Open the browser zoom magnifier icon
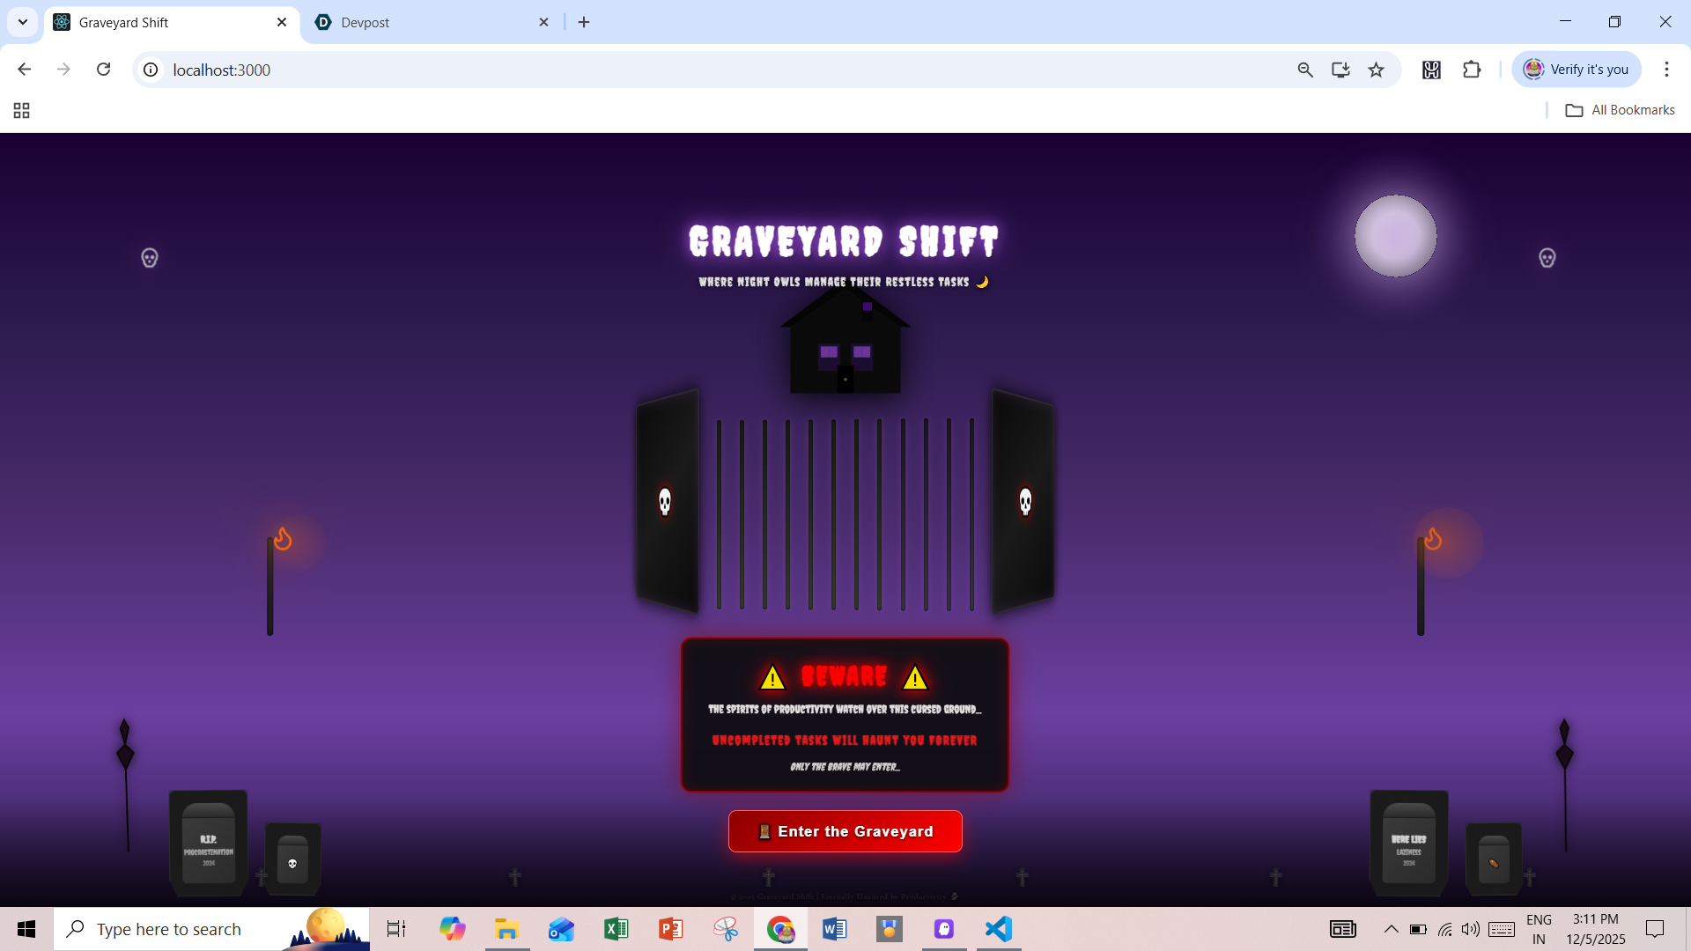 tap(1305, 70)
